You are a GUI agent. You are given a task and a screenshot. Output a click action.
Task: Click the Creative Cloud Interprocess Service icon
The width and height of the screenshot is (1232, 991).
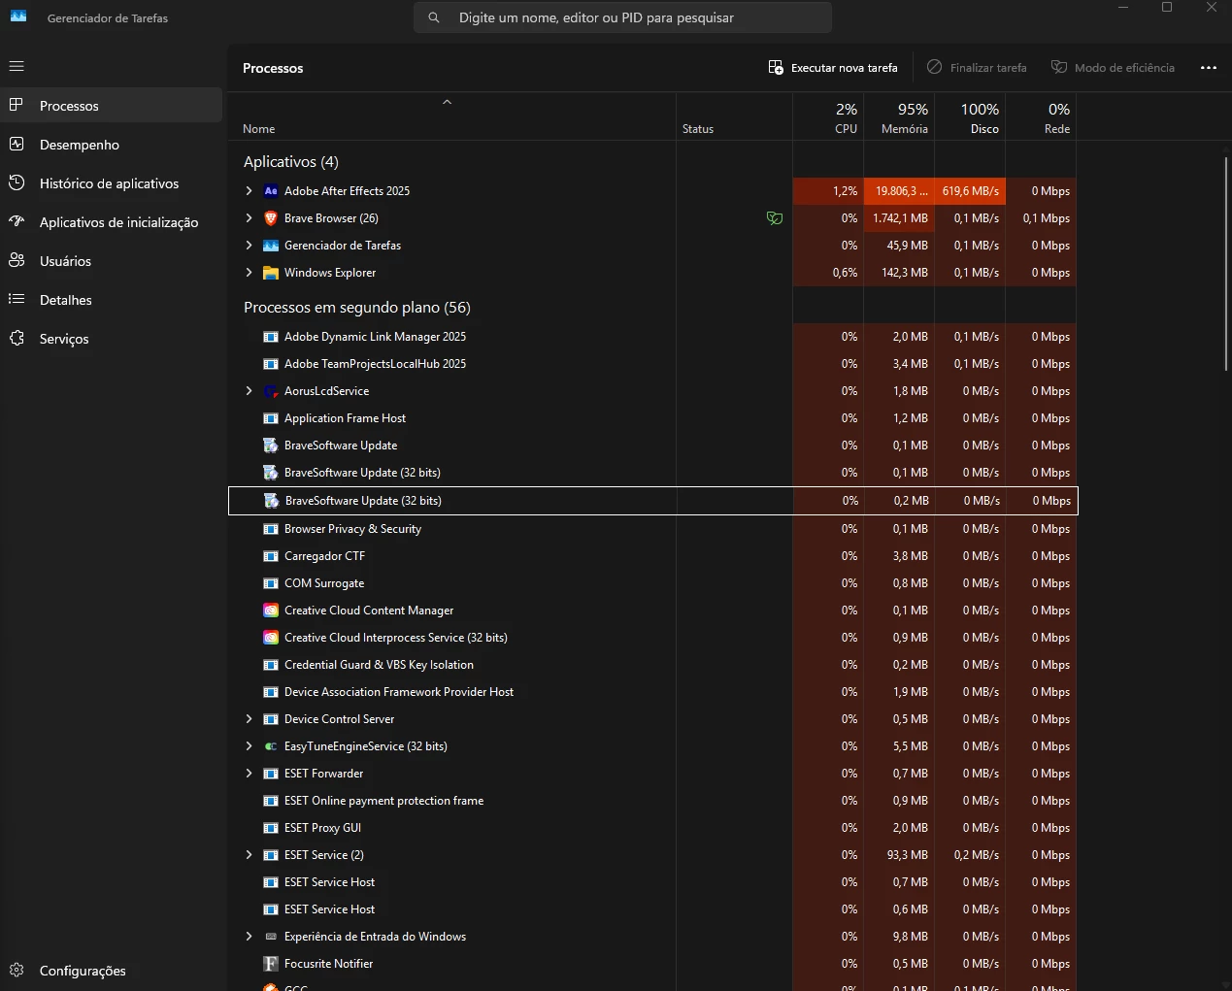click(271, 638)
